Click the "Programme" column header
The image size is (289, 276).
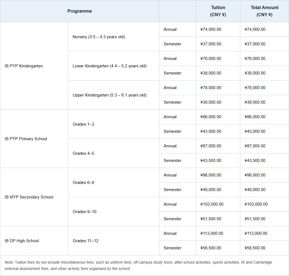80,11
